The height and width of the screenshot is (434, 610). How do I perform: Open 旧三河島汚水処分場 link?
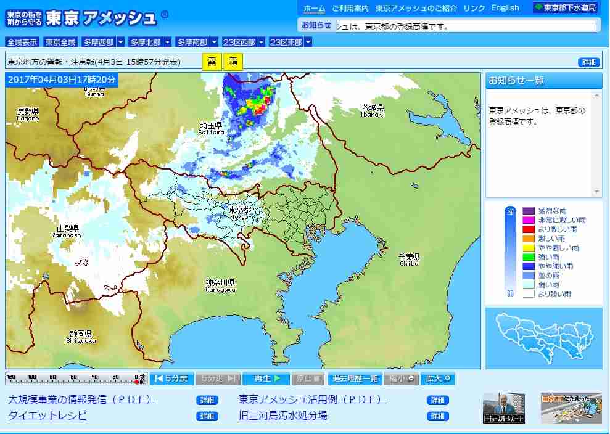pyautogui.click(x=283, y=416)
